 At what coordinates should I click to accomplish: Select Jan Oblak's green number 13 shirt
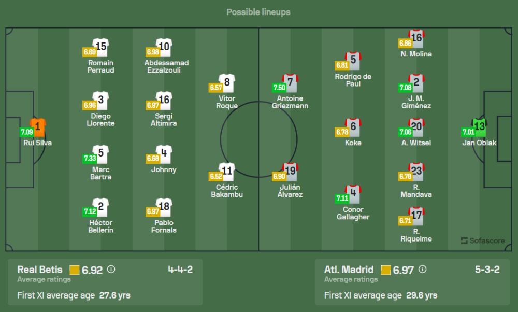point(479,126)
